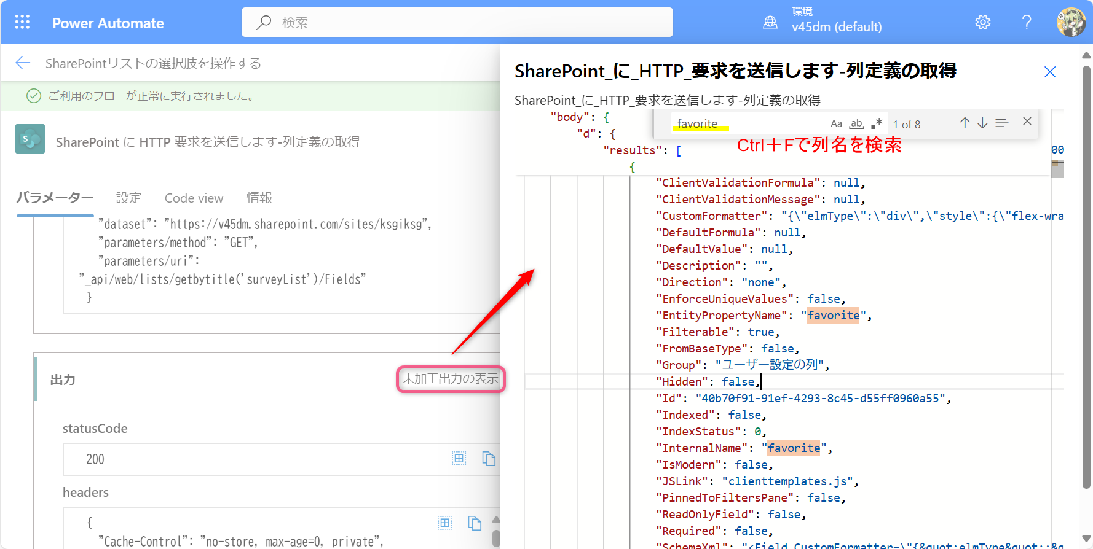Click the search box magnifier icon
This screenshot has height=549, width=1093.
click(x=264, y=23)
